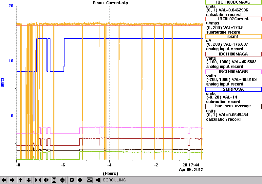
Task: Click the horizontal zoom-out diamond icon
Action: coord(46,180)
